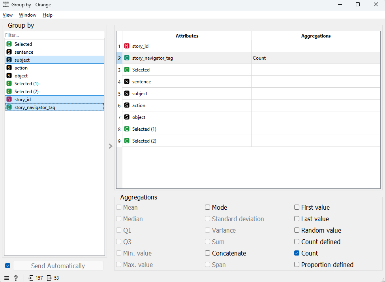
Task: Click the Orange app icon in title bar
Action: pos(6,5)
